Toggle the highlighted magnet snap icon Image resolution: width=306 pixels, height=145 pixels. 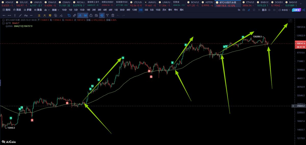(102, 15)
